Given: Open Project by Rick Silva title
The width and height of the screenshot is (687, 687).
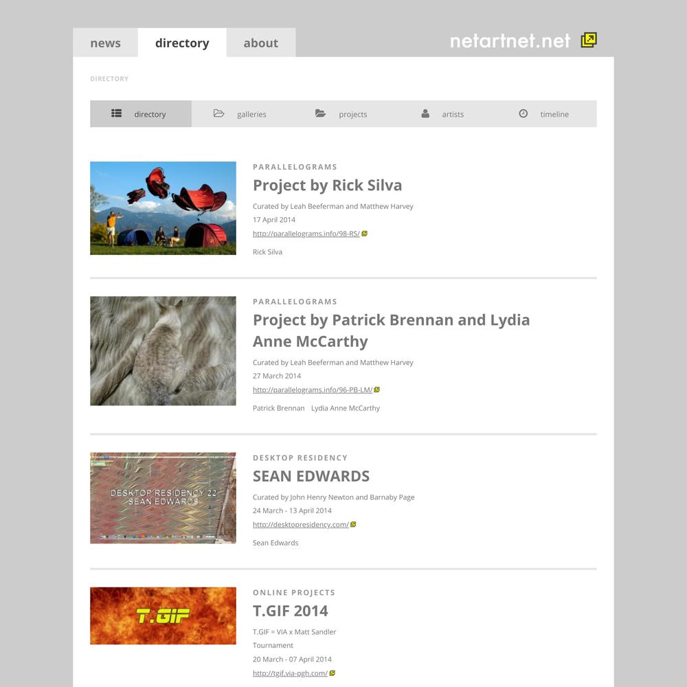Looking at the screenshot, I should click(327, 185).
